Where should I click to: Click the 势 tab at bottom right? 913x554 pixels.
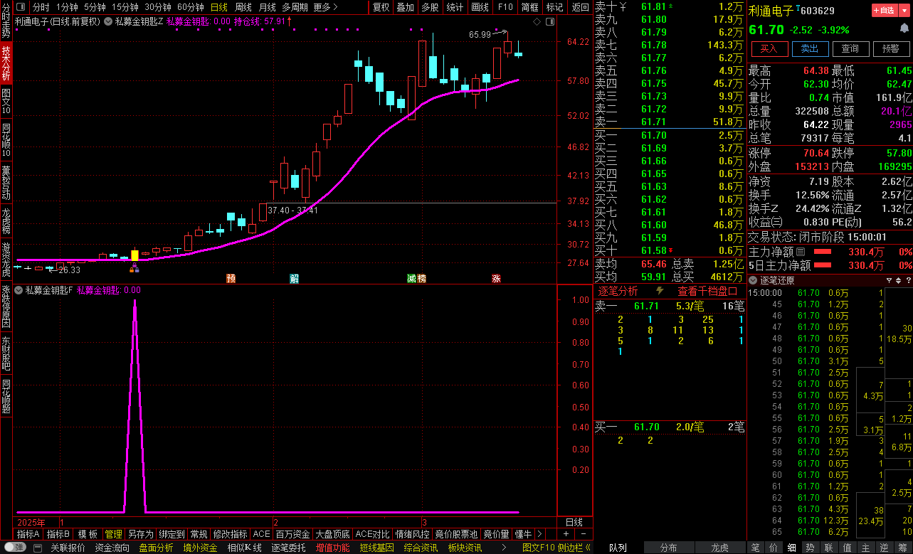(810, 548)
